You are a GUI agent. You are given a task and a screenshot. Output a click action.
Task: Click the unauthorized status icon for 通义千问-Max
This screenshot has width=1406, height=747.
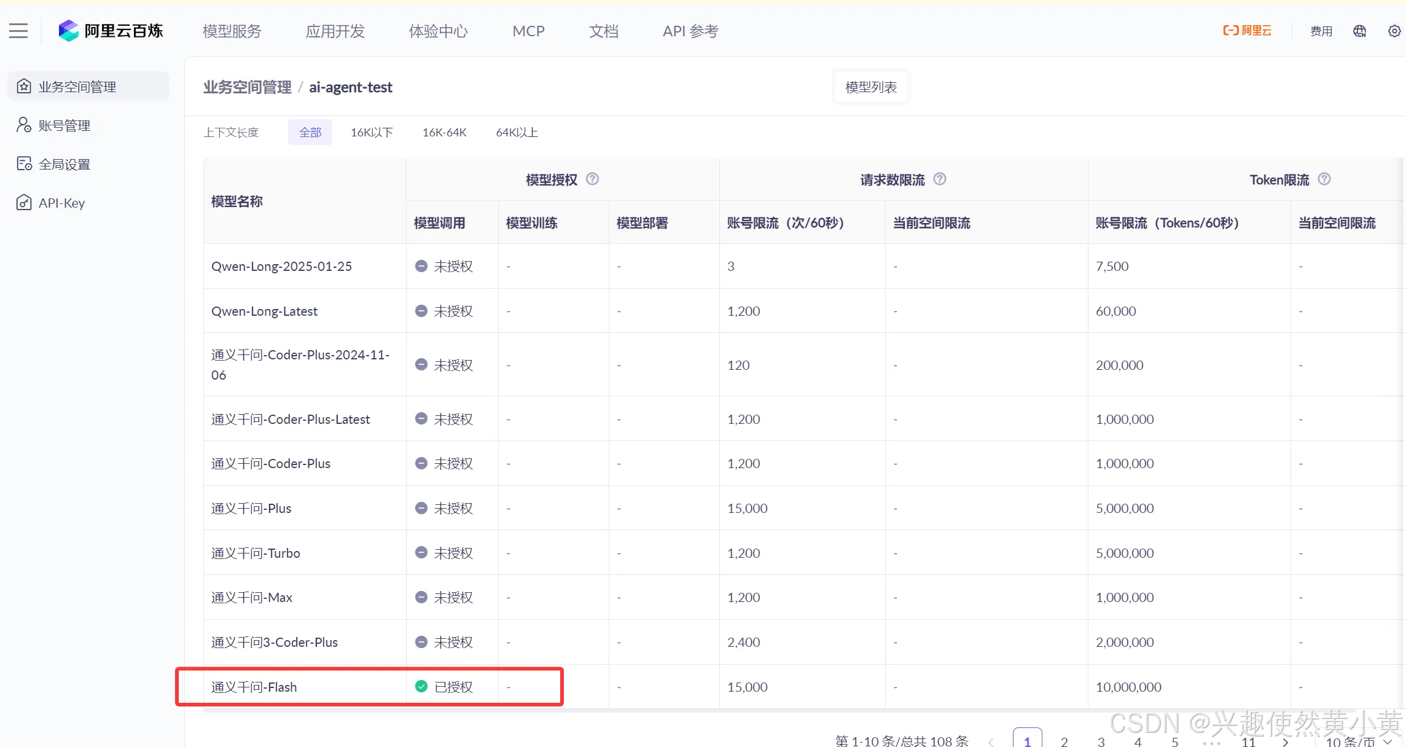[421, 597]
